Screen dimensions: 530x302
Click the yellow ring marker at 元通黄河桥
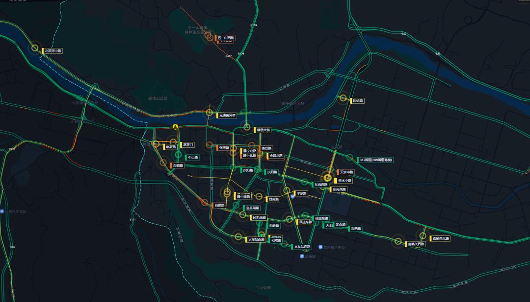point(211,113)
